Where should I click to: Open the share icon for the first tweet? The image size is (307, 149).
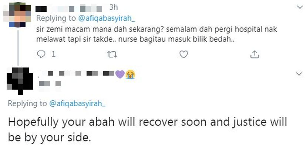pyautogui.click(x=255, y=55)
